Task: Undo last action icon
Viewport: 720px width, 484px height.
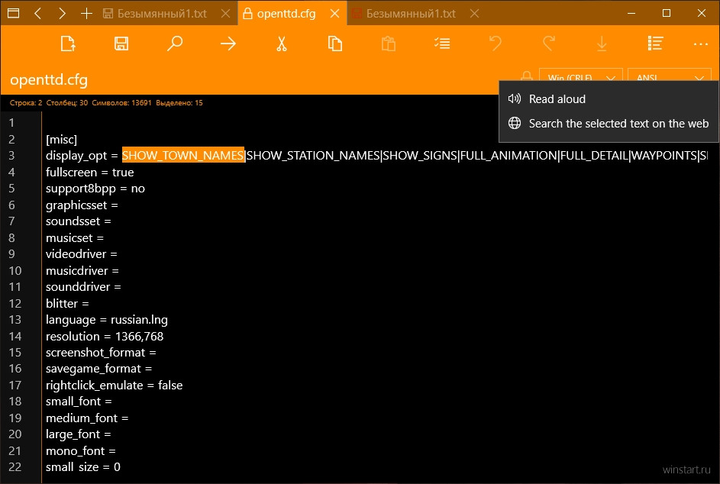Action: pos(495,44)
